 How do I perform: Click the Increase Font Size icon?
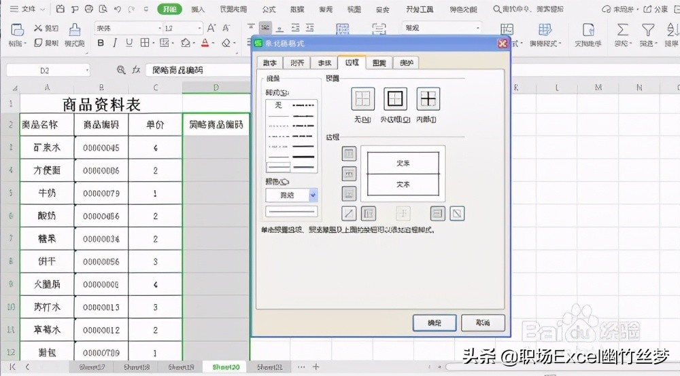[211, 28]
